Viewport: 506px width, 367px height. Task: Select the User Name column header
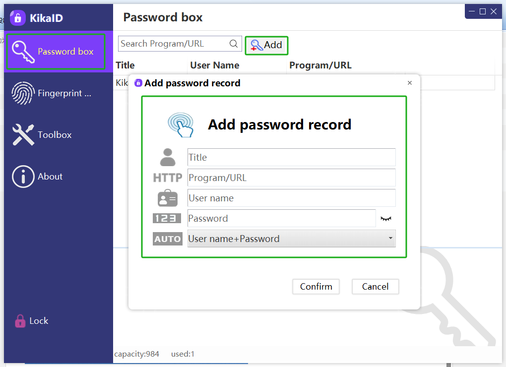215,65
